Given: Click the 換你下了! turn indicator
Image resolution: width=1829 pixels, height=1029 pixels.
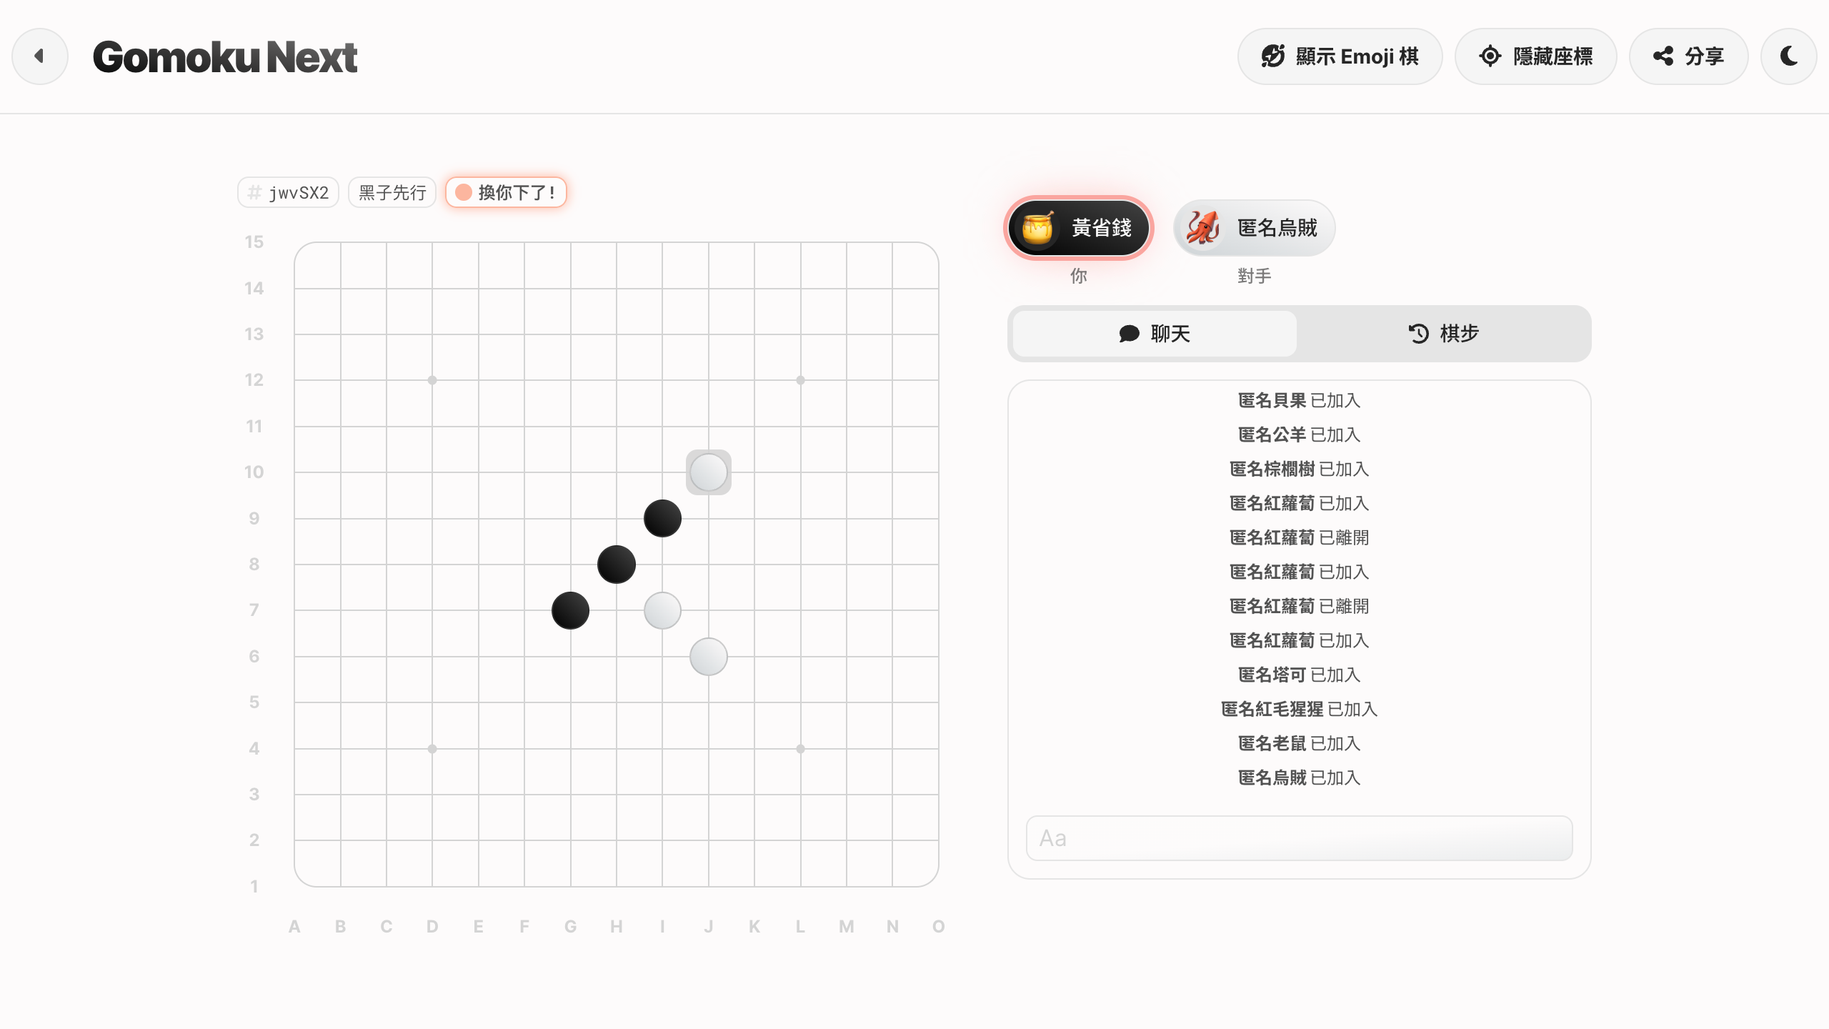Looking at the screenshot, I should (x=507, y=192).
